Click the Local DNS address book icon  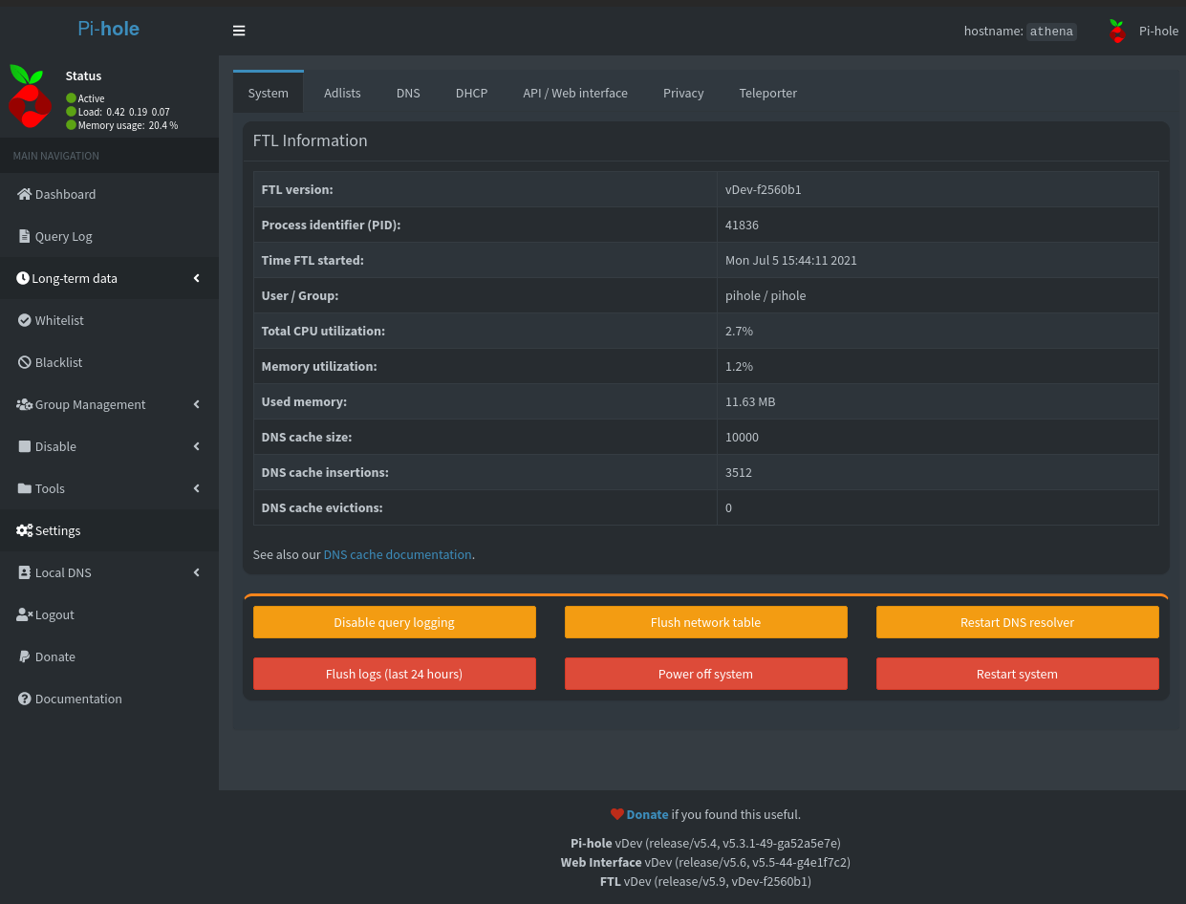26,572
